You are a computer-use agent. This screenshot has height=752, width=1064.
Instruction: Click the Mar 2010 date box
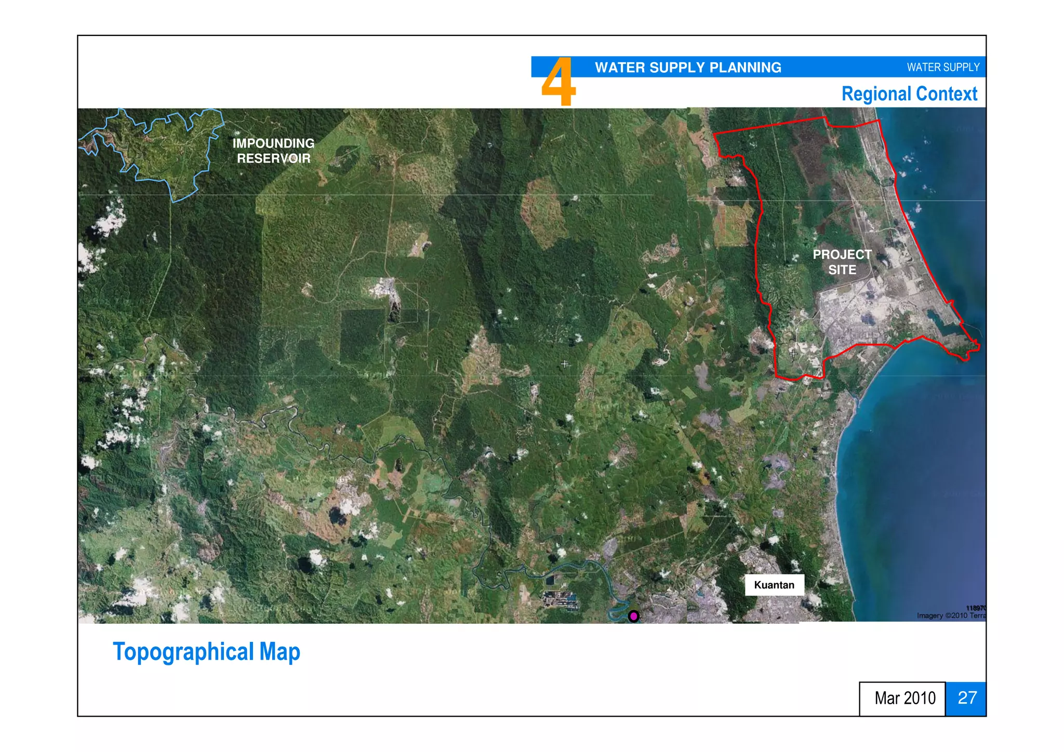905,698
